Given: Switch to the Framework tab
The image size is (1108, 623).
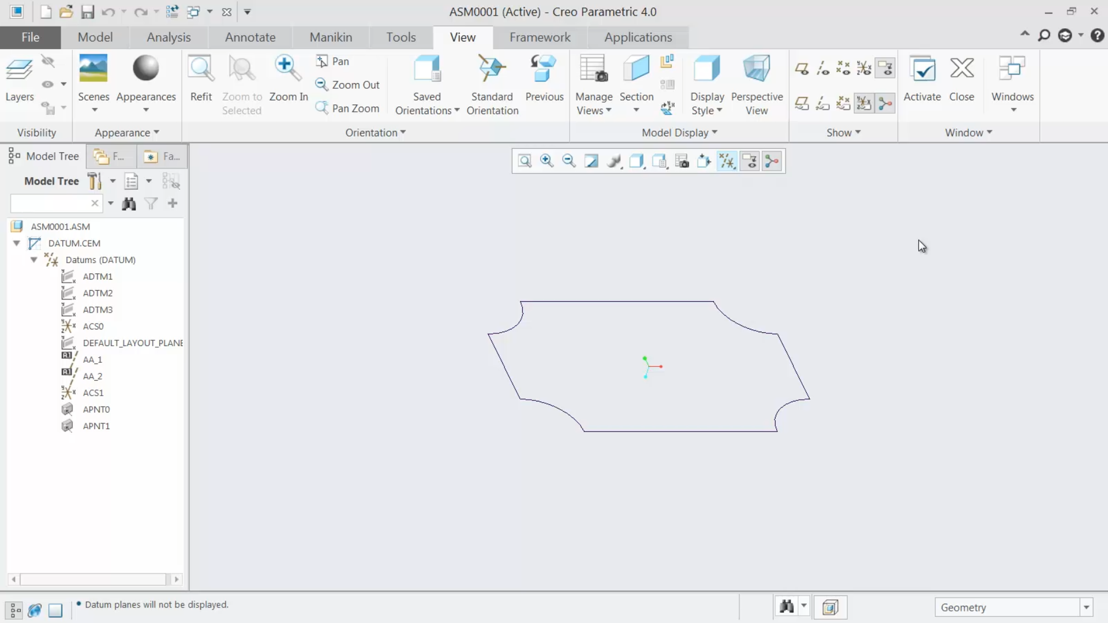Looking at the screenshot, I should (x=540, y=37).
